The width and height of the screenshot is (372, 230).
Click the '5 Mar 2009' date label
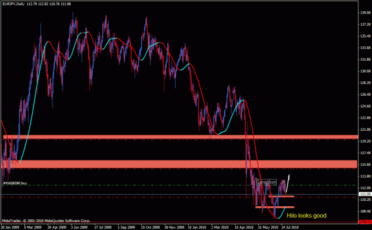tap(33, 227)
